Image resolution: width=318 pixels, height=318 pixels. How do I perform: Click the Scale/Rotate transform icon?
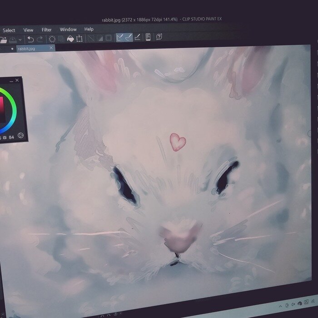[79, 38]
